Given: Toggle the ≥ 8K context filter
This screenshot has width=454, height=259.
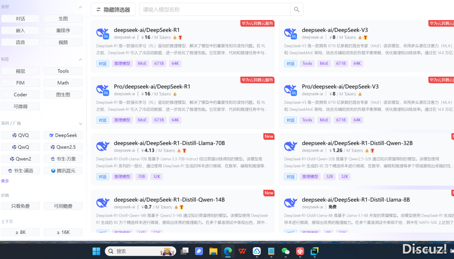Looking at the screenshot, I should coord(20,232).
